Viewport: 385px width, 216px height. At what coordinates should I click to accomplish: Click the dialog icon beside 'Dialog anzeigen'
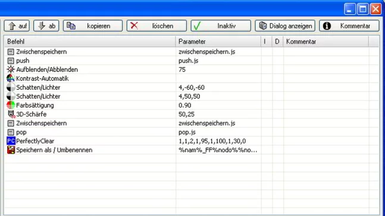(x=263, y=26)
